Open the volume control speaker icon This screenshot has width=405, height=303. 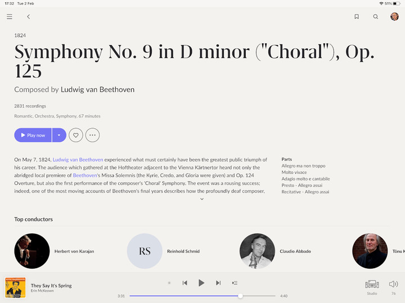pos(393,284)
